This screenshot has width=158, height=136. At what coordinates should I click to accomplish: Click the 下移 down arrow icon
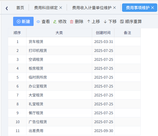pyautogui.click(x=105, y=21)
